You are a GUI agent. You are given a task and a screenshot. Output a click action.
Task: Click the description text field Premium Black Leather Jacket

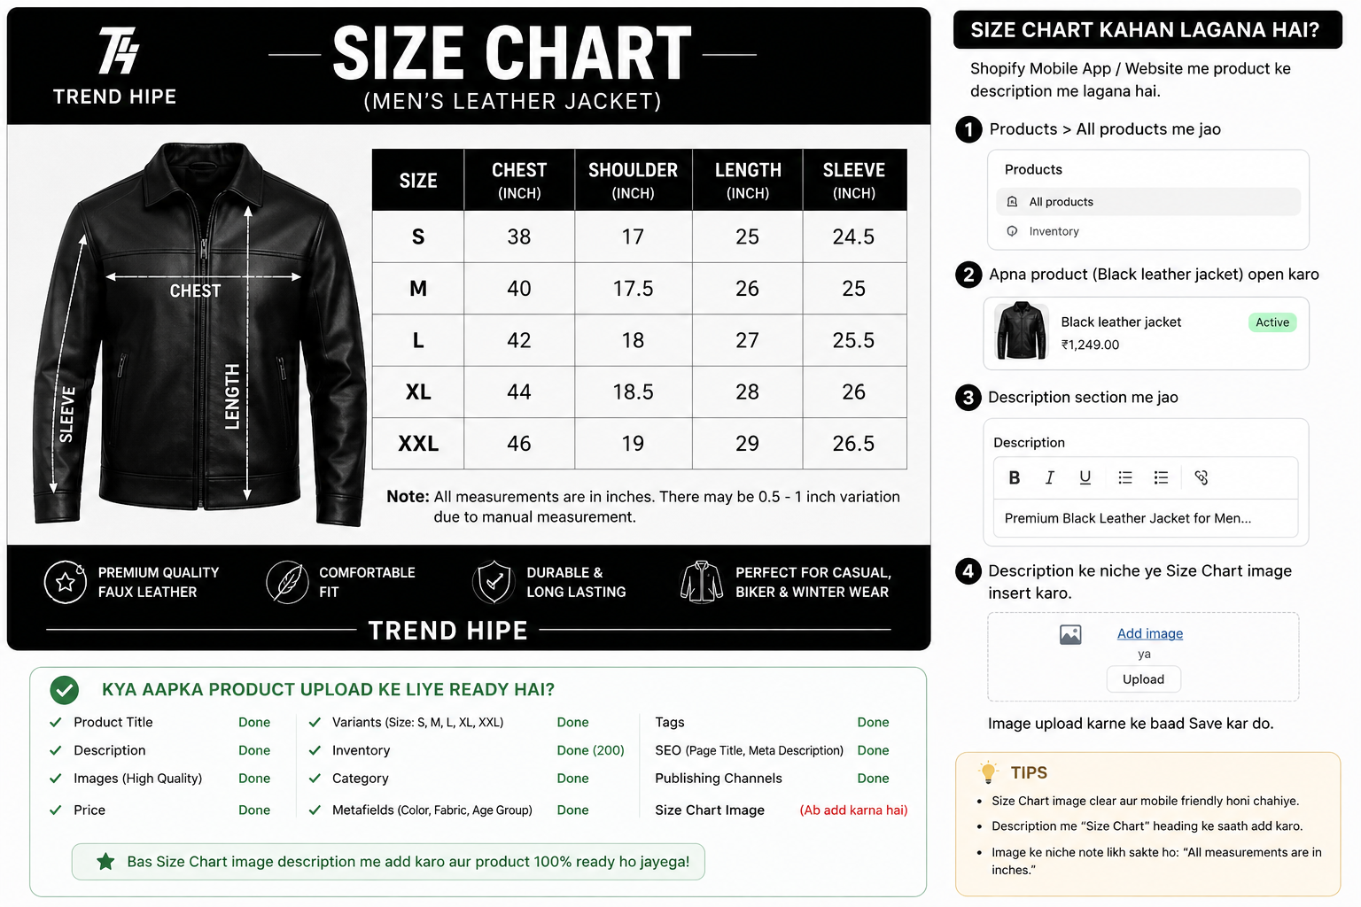1146,518
